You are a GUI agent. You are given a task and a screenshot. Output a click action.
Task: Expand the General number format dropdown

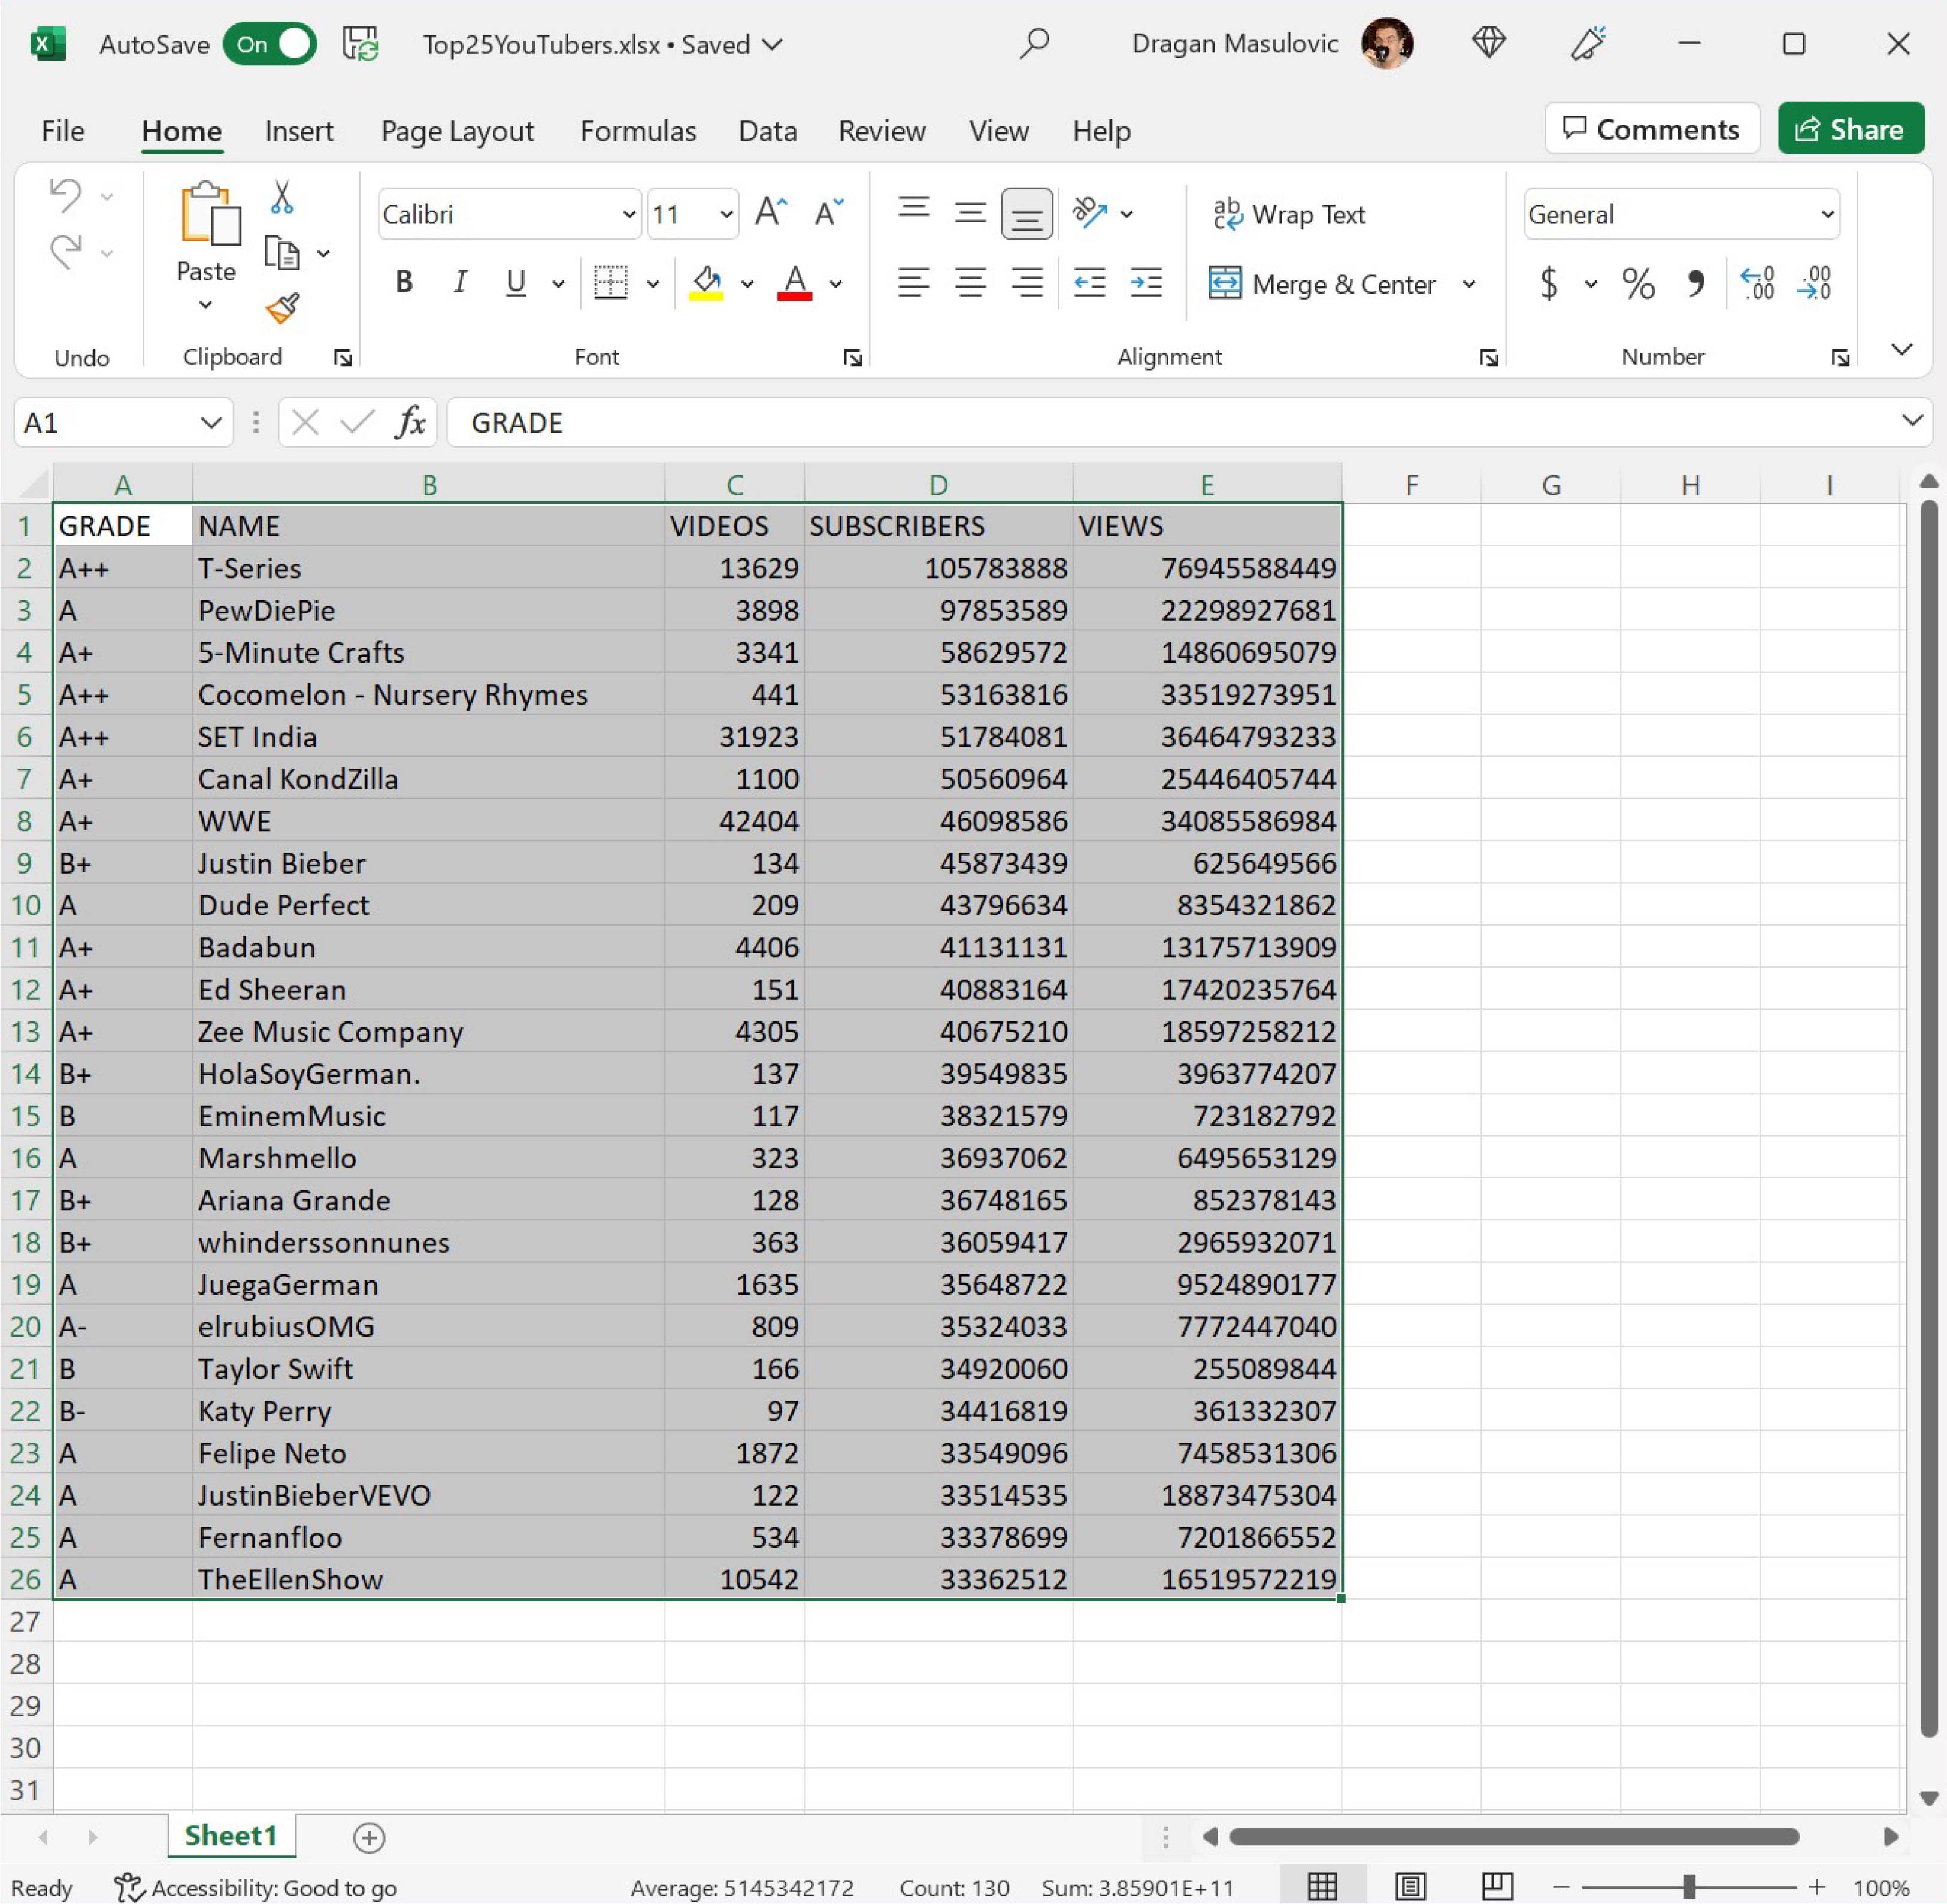[1827, 214]
